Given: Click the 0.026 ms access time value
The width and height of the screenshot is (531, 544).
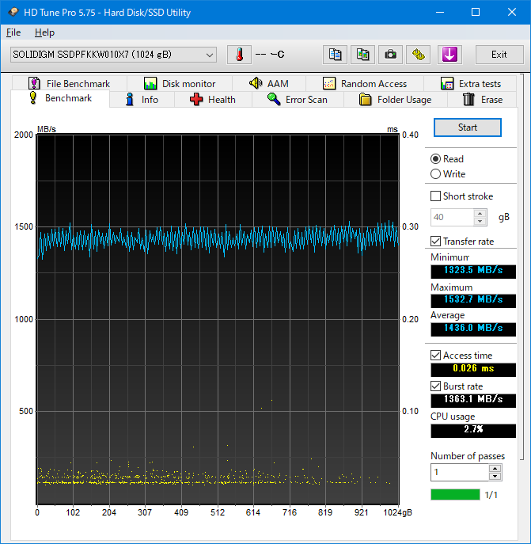Looking at the screenshot, I should pyautogui.click(x=473, y=368).
